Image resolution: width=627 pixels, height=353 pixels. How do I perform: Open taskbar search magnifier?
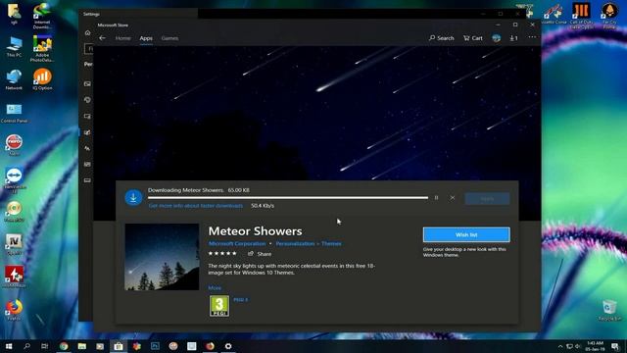(26, 346)
